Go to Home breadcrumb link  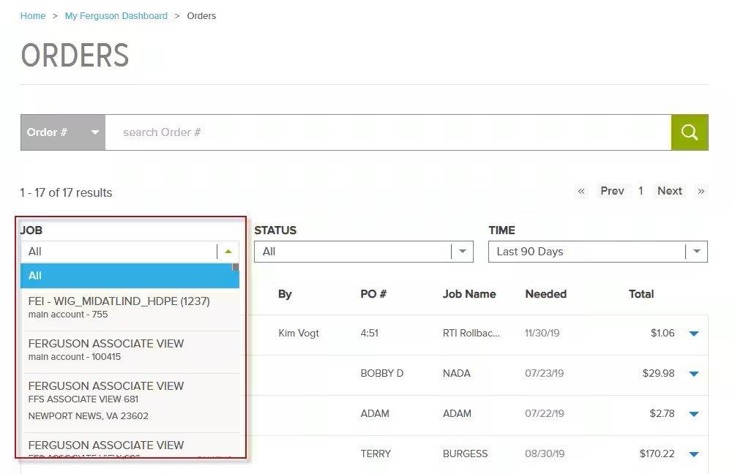33,16
